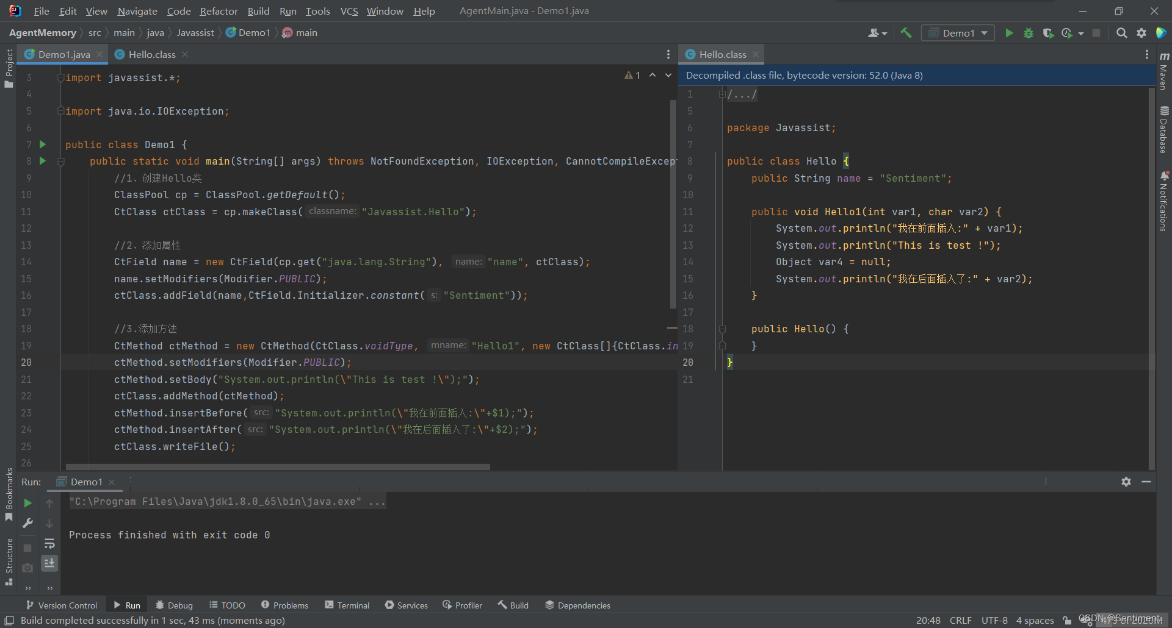The image size is (1172, 628).
Task: Switch to Hello.class tab in left editor
Action: click(152, 54)
